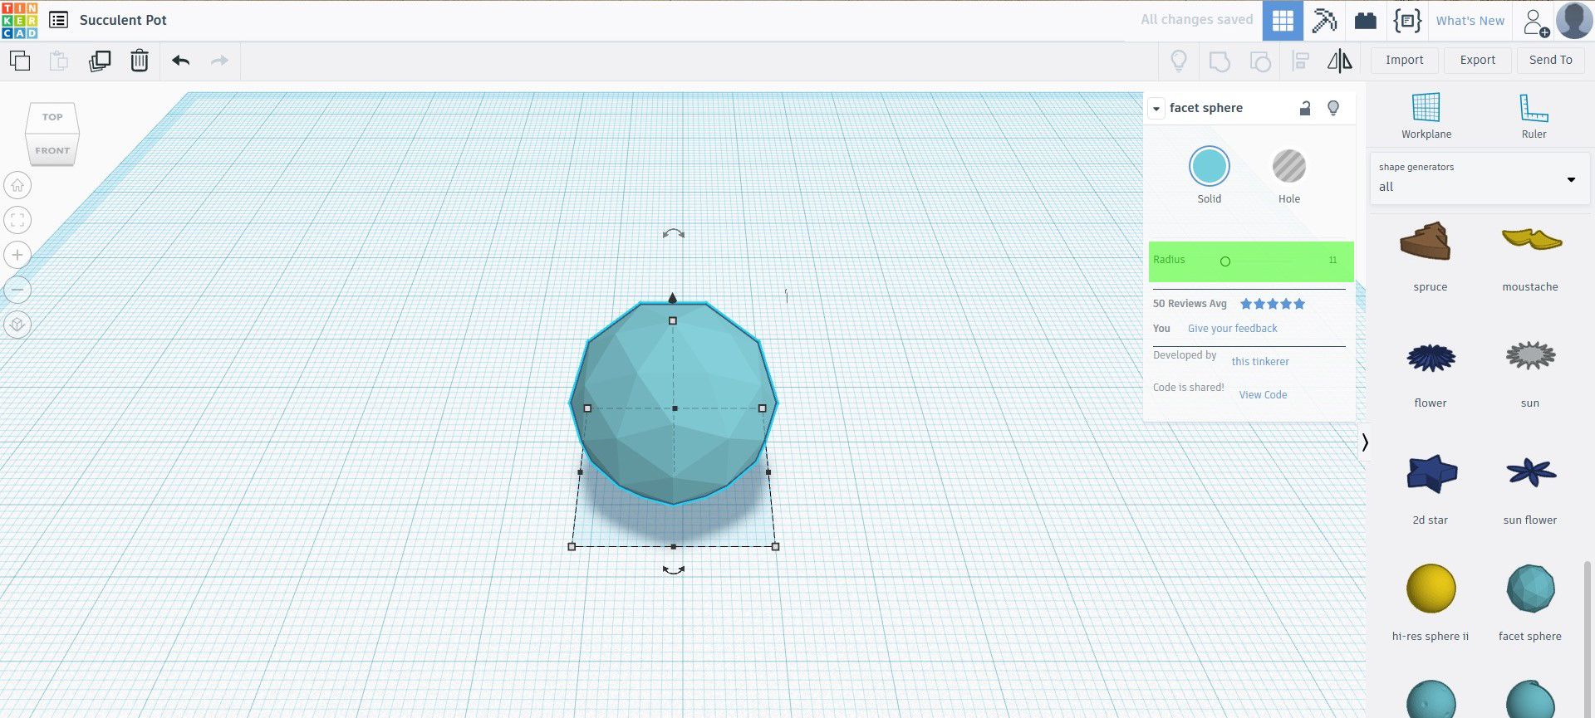Image resolution: width=1595 pixels, height=718 pixels.
Task: Click the View Code link
Action: click(1263, 395)
